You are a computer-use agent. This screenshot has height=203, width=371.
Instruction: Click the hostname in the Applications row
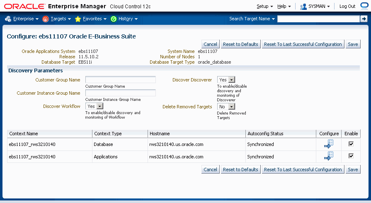point(176,157)
